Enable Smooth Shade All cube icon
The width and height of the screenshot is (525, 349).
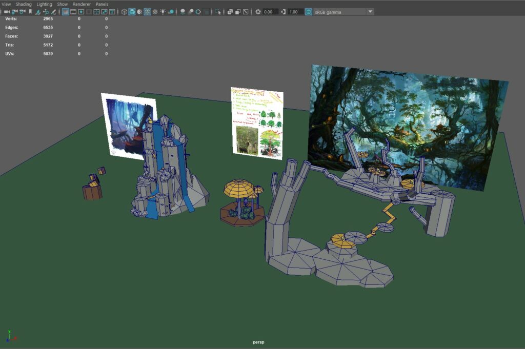(132, 12)
